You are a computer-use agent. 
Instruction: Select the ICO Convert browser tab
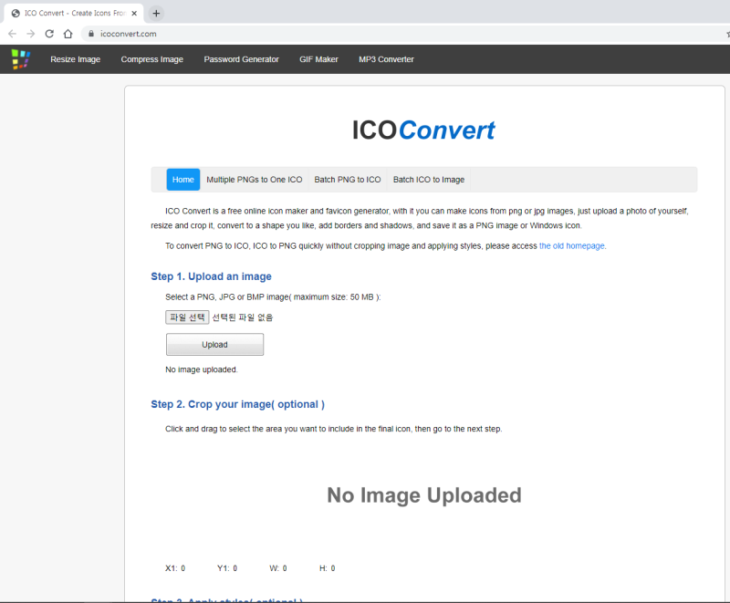point(74,13)
